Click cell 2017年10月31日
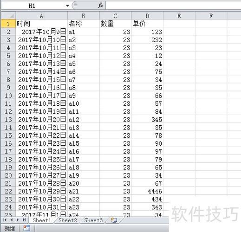241x232 pixels. 41,207
